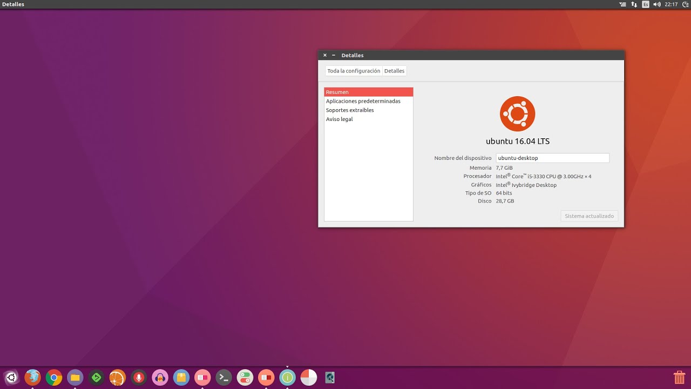Select Soportes extraíbles in the sidebar

(x=369, y=110)
